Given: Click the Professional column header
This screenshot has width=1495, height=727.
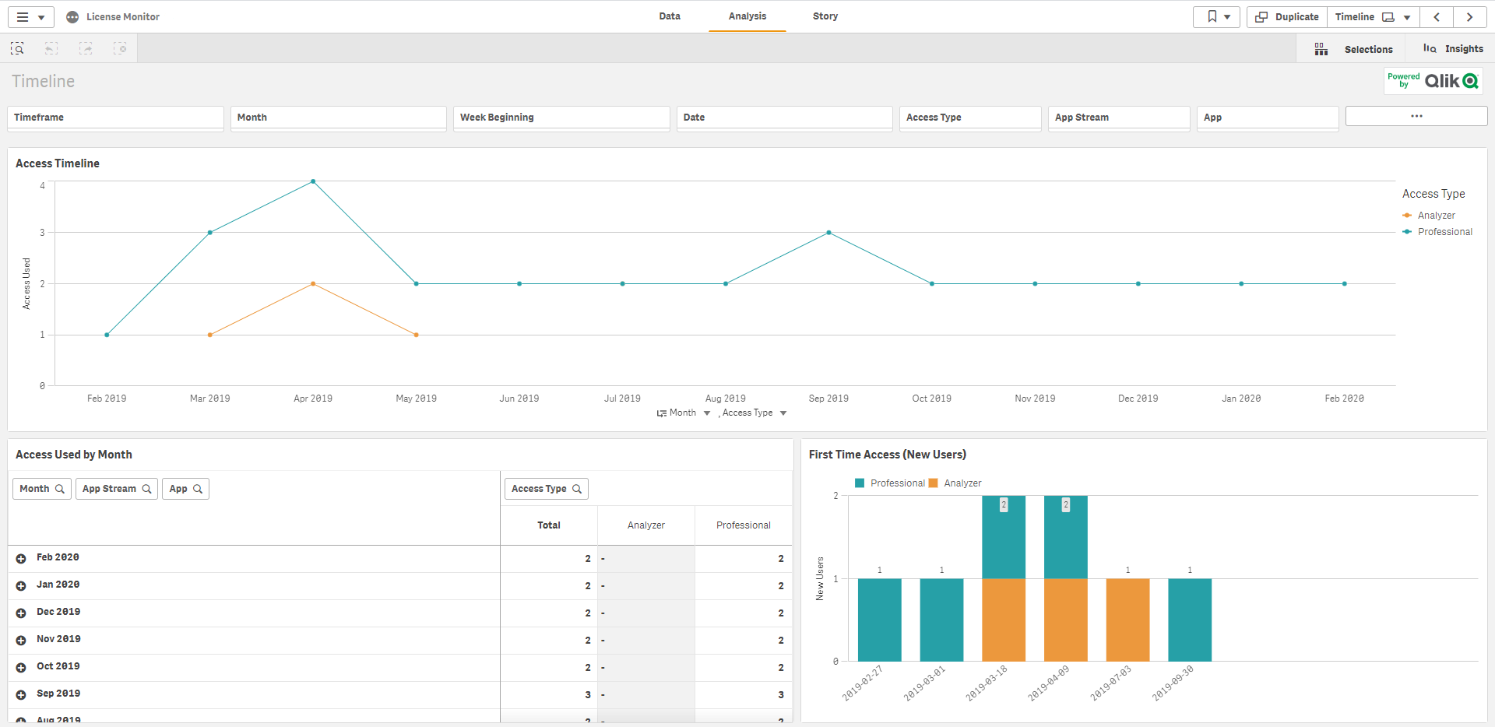Looking at the screenshot, I should [x=744, y=525].
